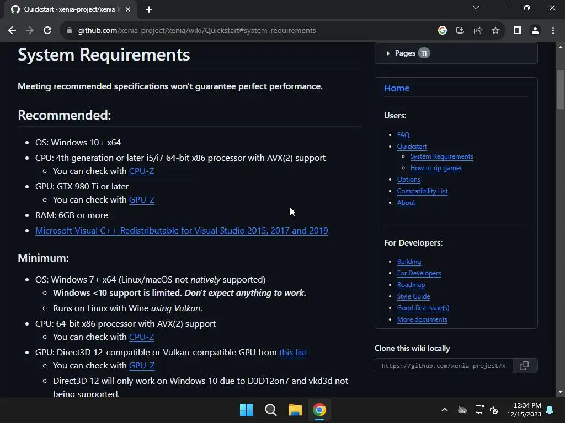Screen dimensions: 565x423
Task: Close the Quickstart xenia tab
Action: tap(128, 9)
